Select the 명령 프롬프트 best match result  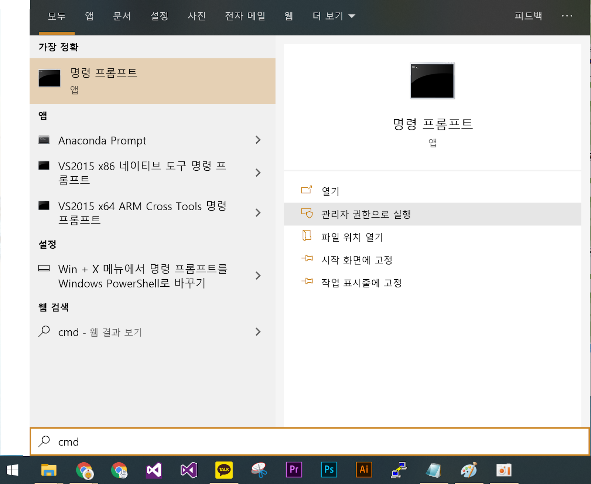click(153, 81)
